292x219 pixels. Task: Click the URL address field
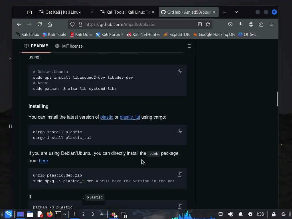click(140, 25)
